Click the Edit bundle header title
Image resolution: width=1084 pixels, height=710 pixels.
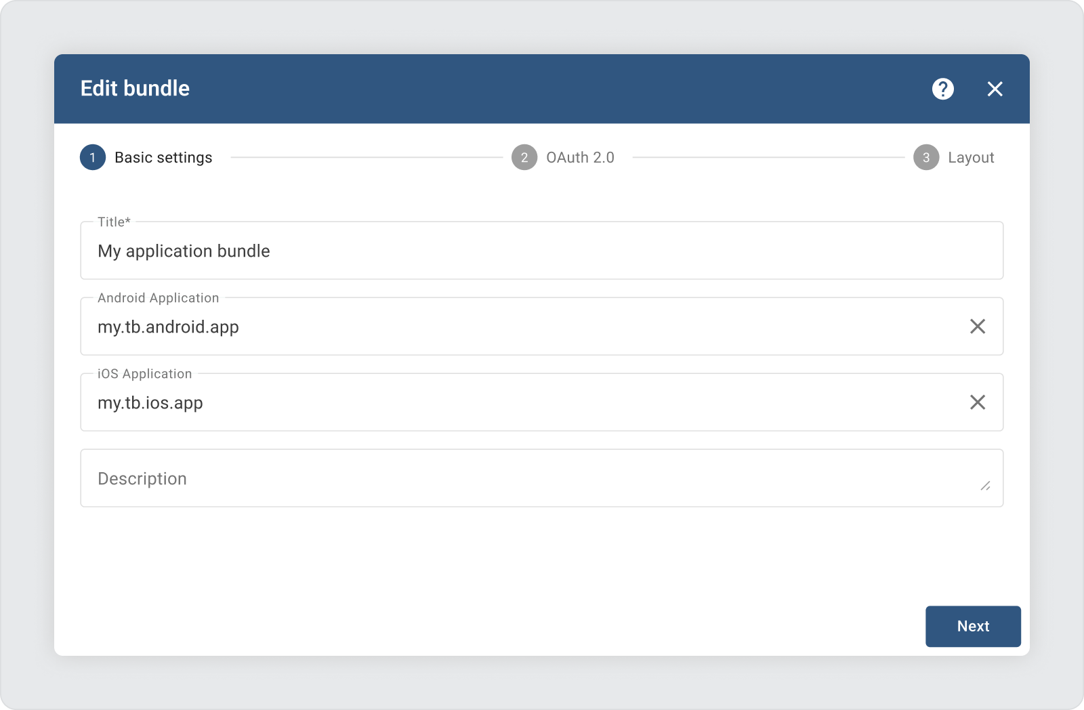135,89
